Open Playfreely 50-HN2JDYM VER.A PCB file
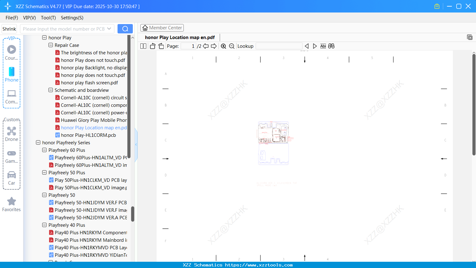Viewport: 476px width, 268px height. (x=91, y=217)
